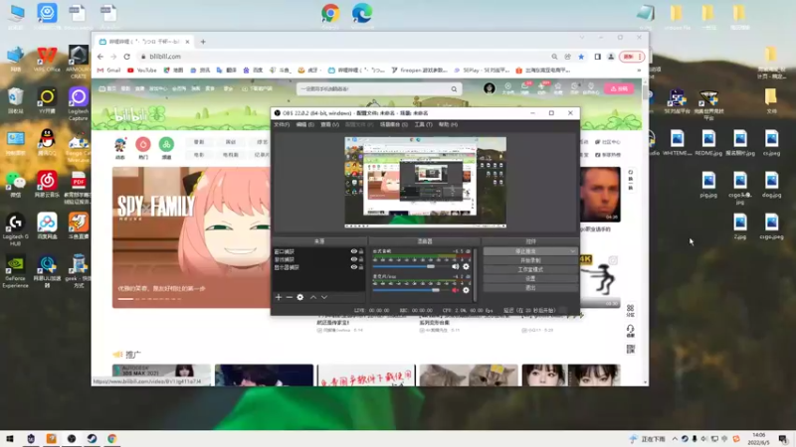796x447 pixels.
Task: Open bilibili 频道 green circle icon
Action: pyautogui.click(x=166, y=144)
